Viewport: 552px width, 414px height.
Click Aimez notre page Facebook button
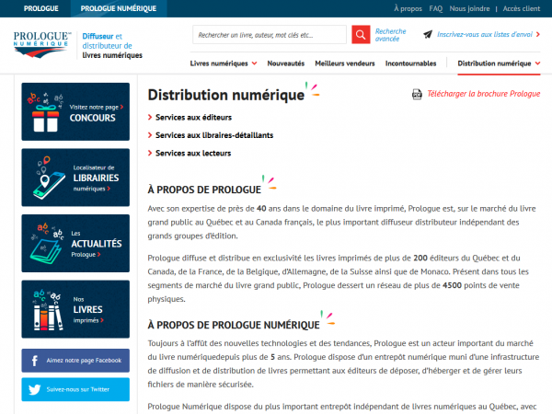tap(75, 361)
